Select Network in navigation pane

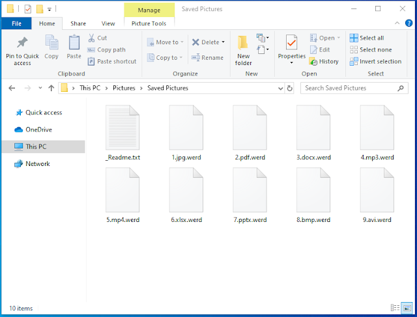(x=32, y=163)
